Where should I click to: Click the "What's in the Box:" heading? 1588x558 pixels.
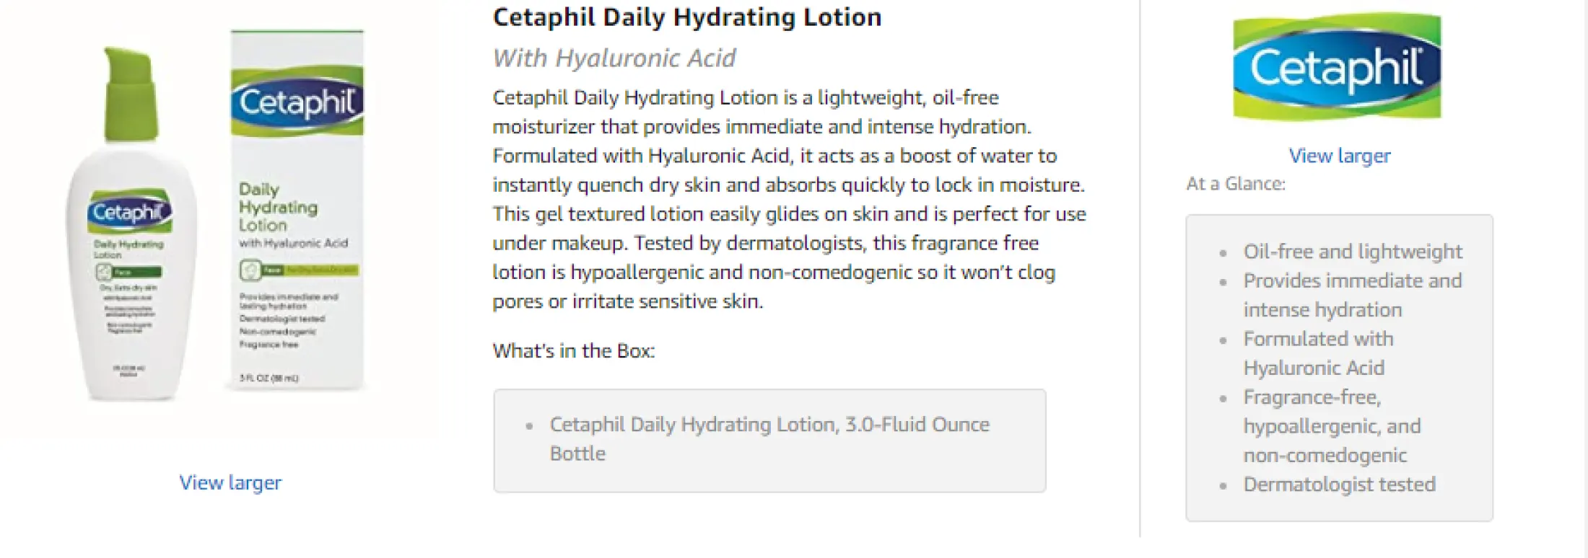573,351
